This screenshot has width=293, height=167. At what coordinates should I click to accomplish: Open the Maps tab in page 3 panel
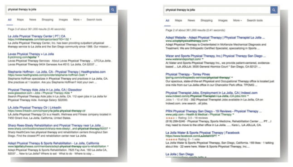(x=20, y=19)
